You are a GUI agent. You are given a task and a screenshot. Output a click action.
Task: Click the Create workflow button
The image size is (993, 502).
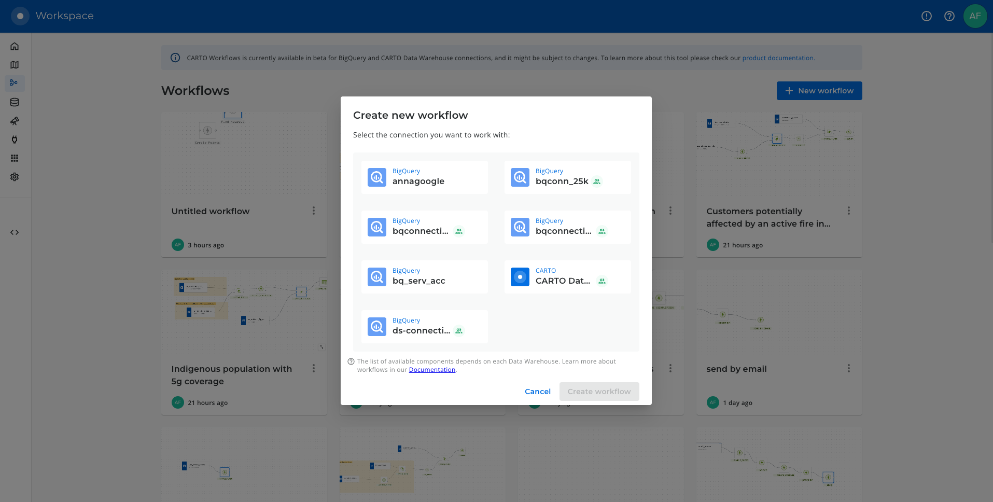[x=599, y=392]
